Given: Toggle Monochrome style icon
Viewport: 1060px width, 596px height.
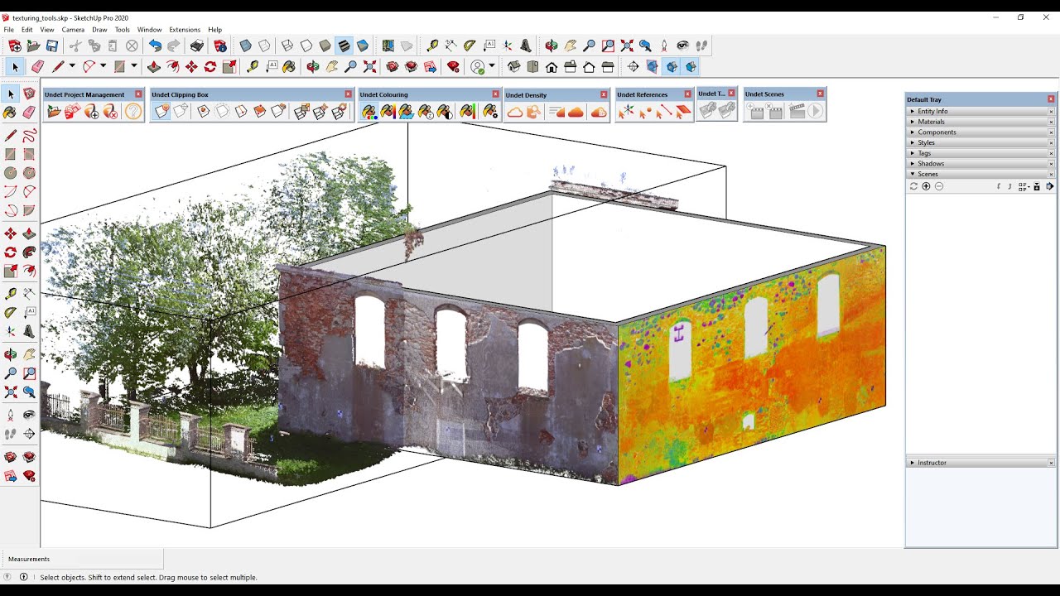Looking at the screenshot, I should point(363,46).
